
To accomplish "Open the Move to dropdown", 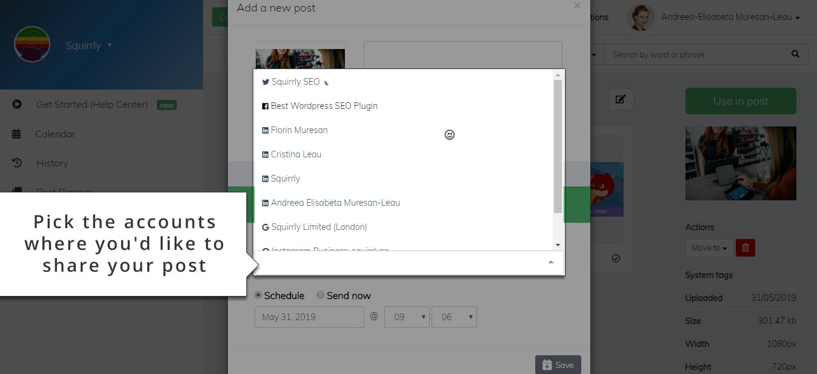I will [x=709, y=248].
